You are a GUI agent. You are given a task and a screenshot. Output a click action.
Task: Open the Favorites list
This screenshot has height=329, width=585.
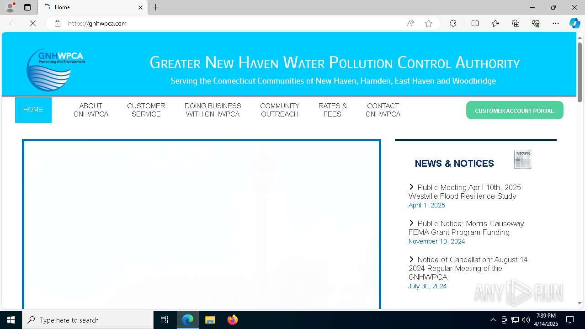[495, 23]
